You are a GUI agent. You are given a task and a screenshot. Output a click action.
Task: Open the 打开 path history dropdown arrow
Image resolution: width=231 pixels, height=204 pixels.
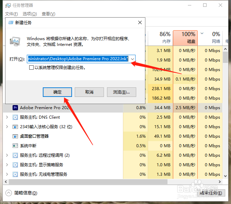(x=132, y=59)
